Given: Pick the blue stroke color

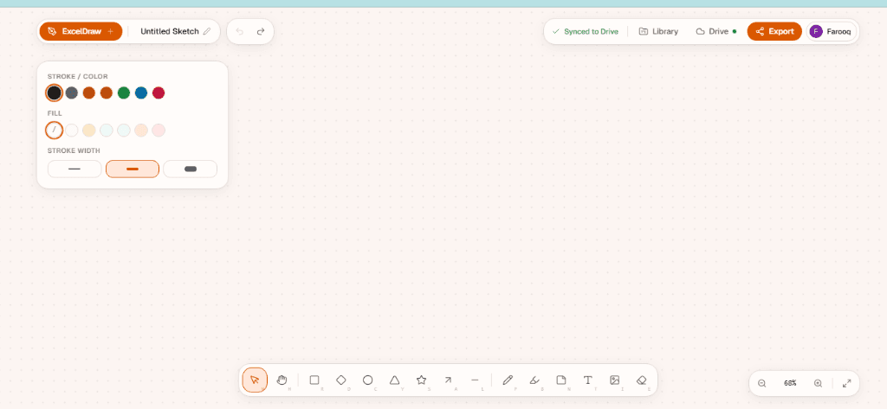Looking at the screenshot, I should (141, 93).
